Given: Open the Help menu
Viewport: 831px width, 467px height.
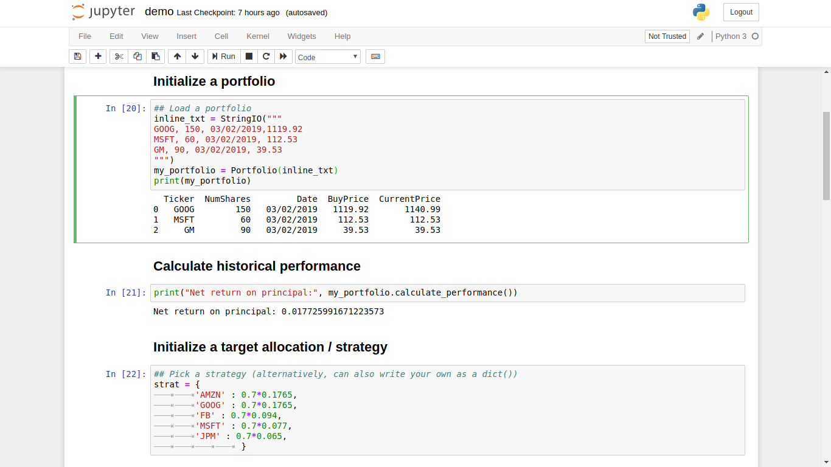Looking at the screenshot, I should point(342,36).
